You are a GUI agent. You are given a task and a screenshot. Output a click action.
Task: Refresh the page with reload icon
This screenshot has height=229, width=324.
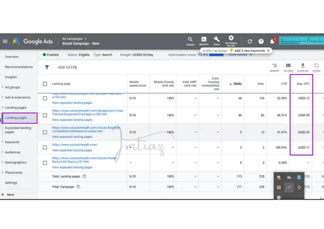point(250,42)
